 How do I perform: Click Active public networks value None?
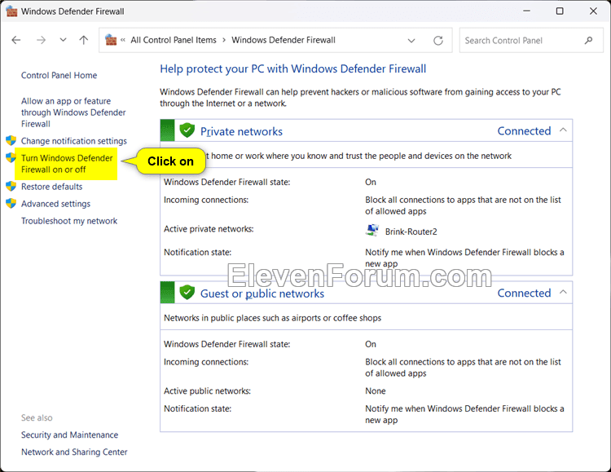click(x=376, y=390)
